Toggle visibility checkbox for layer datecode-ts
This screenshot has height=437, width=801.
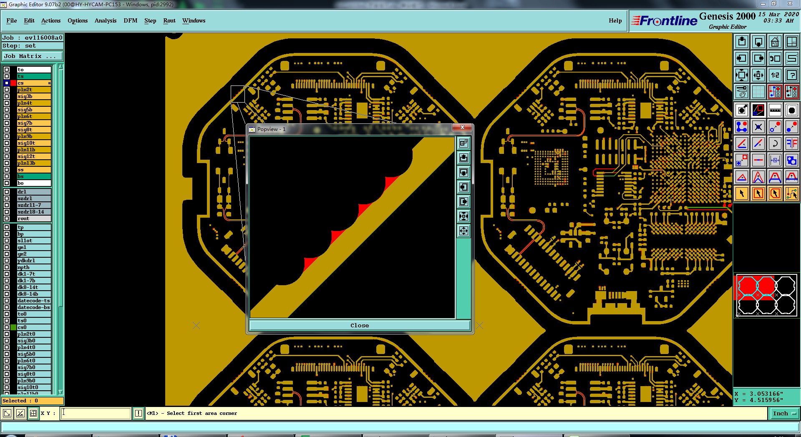pyautogui.click(x=7, y=301)
